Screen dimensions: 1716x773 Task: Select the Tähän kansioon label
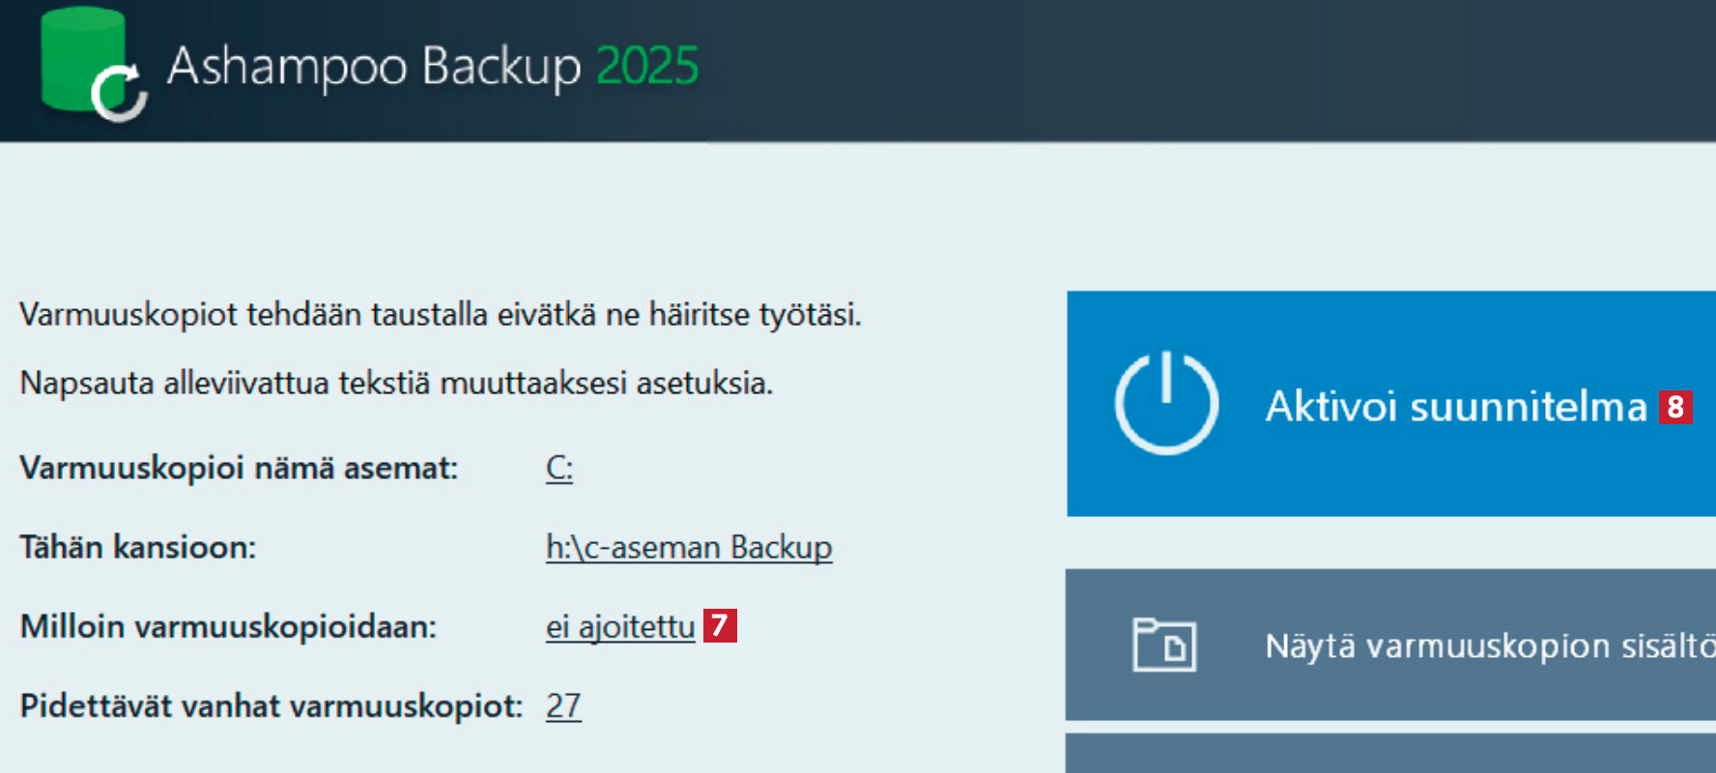click(138, 548)
